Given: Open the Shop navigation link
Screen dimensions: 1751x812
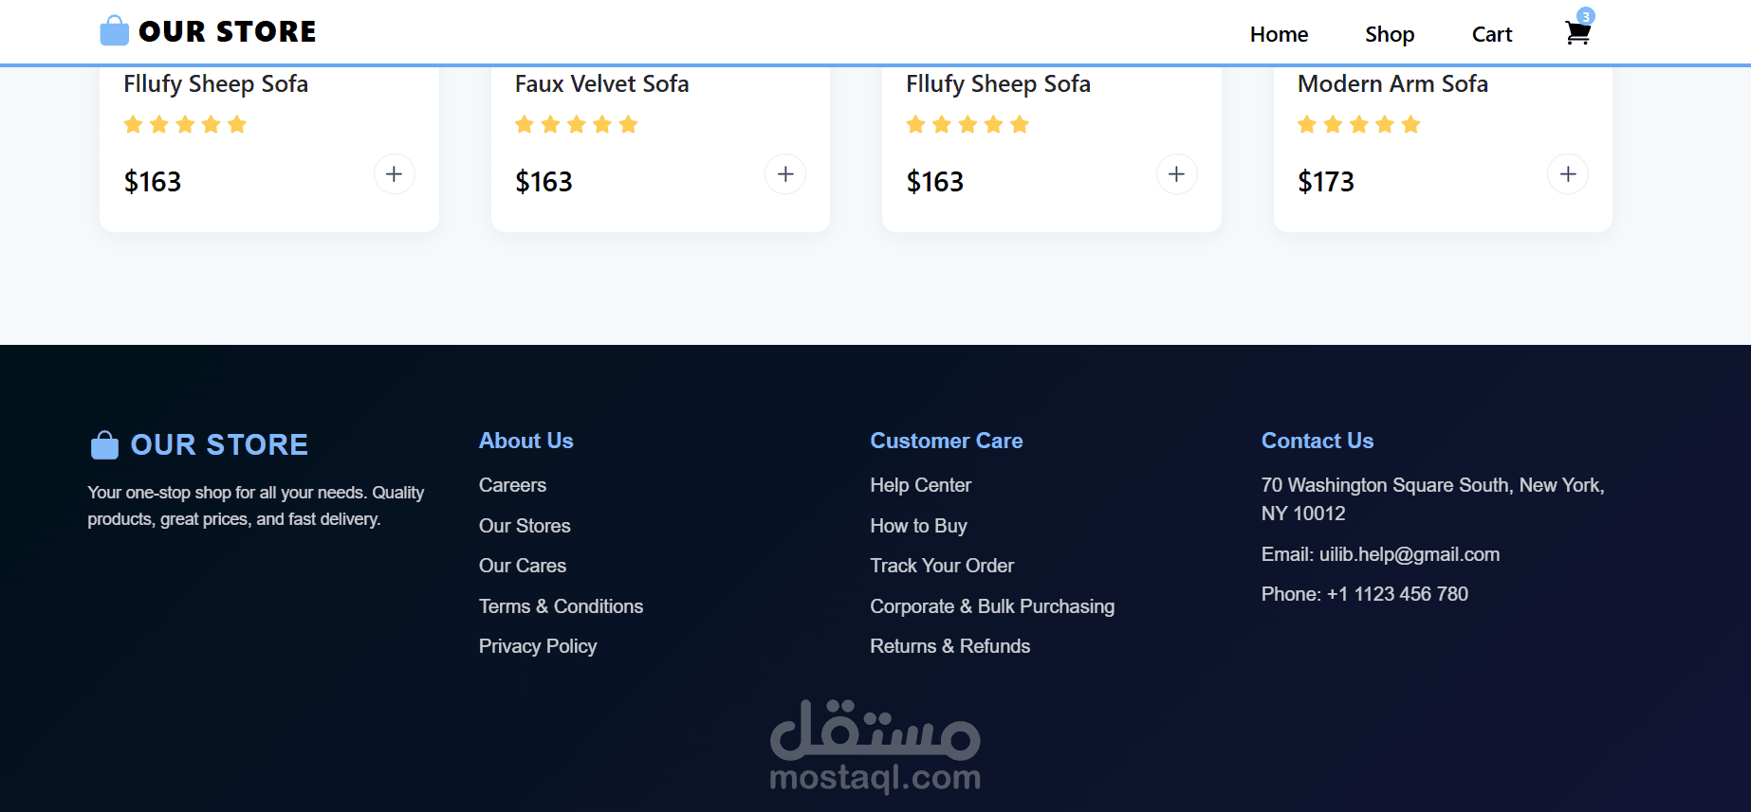Looking at the screenshot, I should pos(1390,34).
